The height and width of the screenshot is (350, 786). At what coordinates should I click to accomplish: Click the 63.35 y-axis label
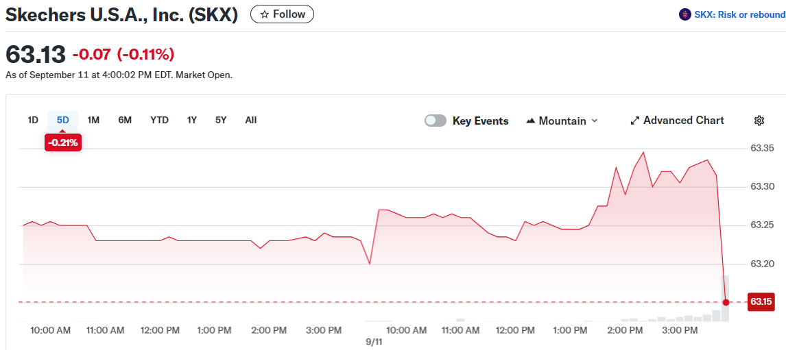coord(763,148)
